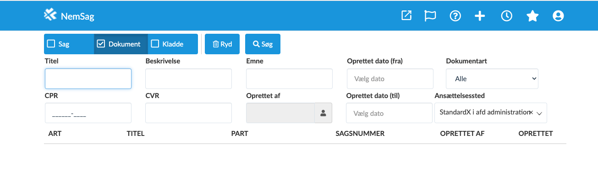Open favorites via star icon
The image size is (598, 187).
click(532, 16)
